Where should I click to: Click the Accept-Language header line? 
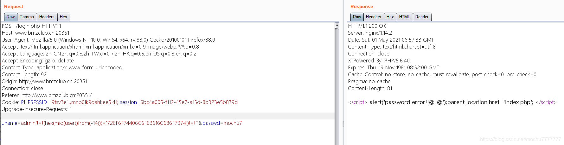99,54
